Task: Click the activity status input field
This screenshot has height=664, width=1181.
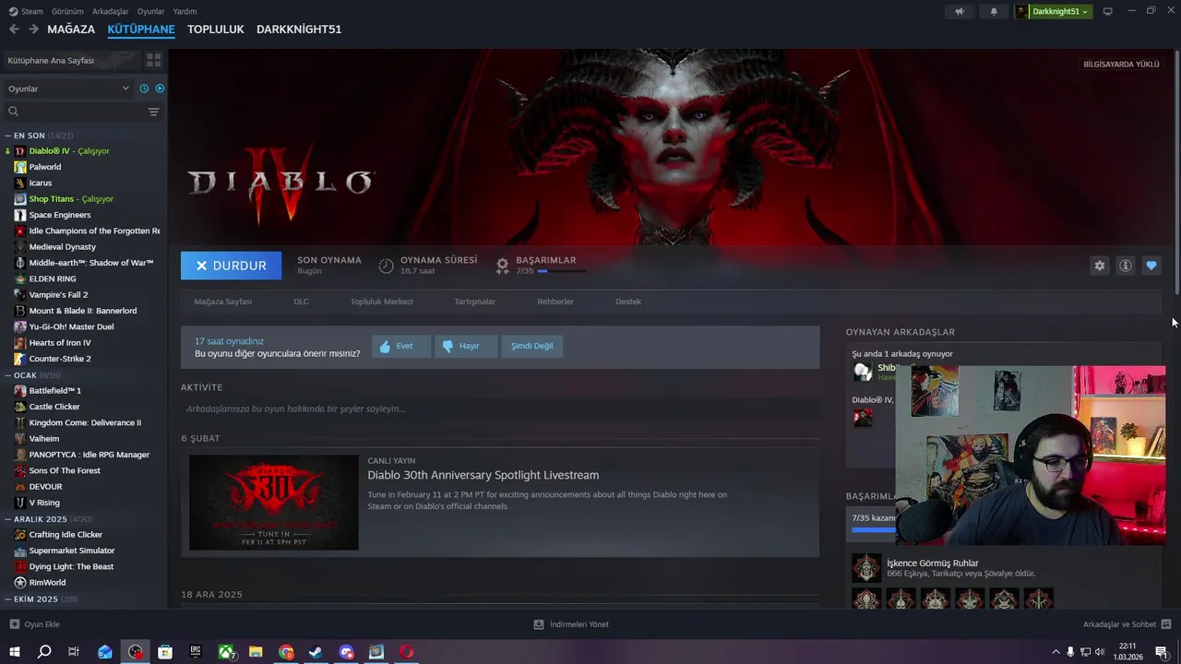Action: click(x=500, y=409)
